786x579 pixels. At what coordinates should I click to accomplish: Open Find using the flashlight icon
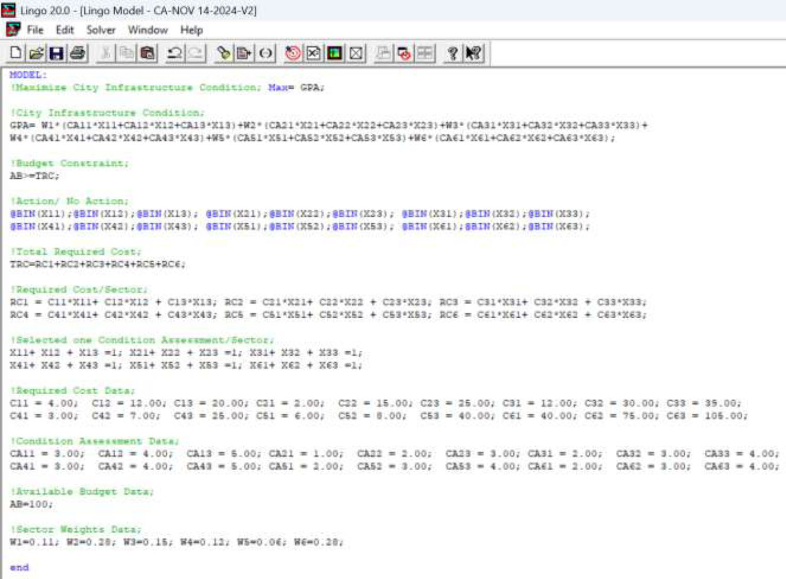[224, 53]
